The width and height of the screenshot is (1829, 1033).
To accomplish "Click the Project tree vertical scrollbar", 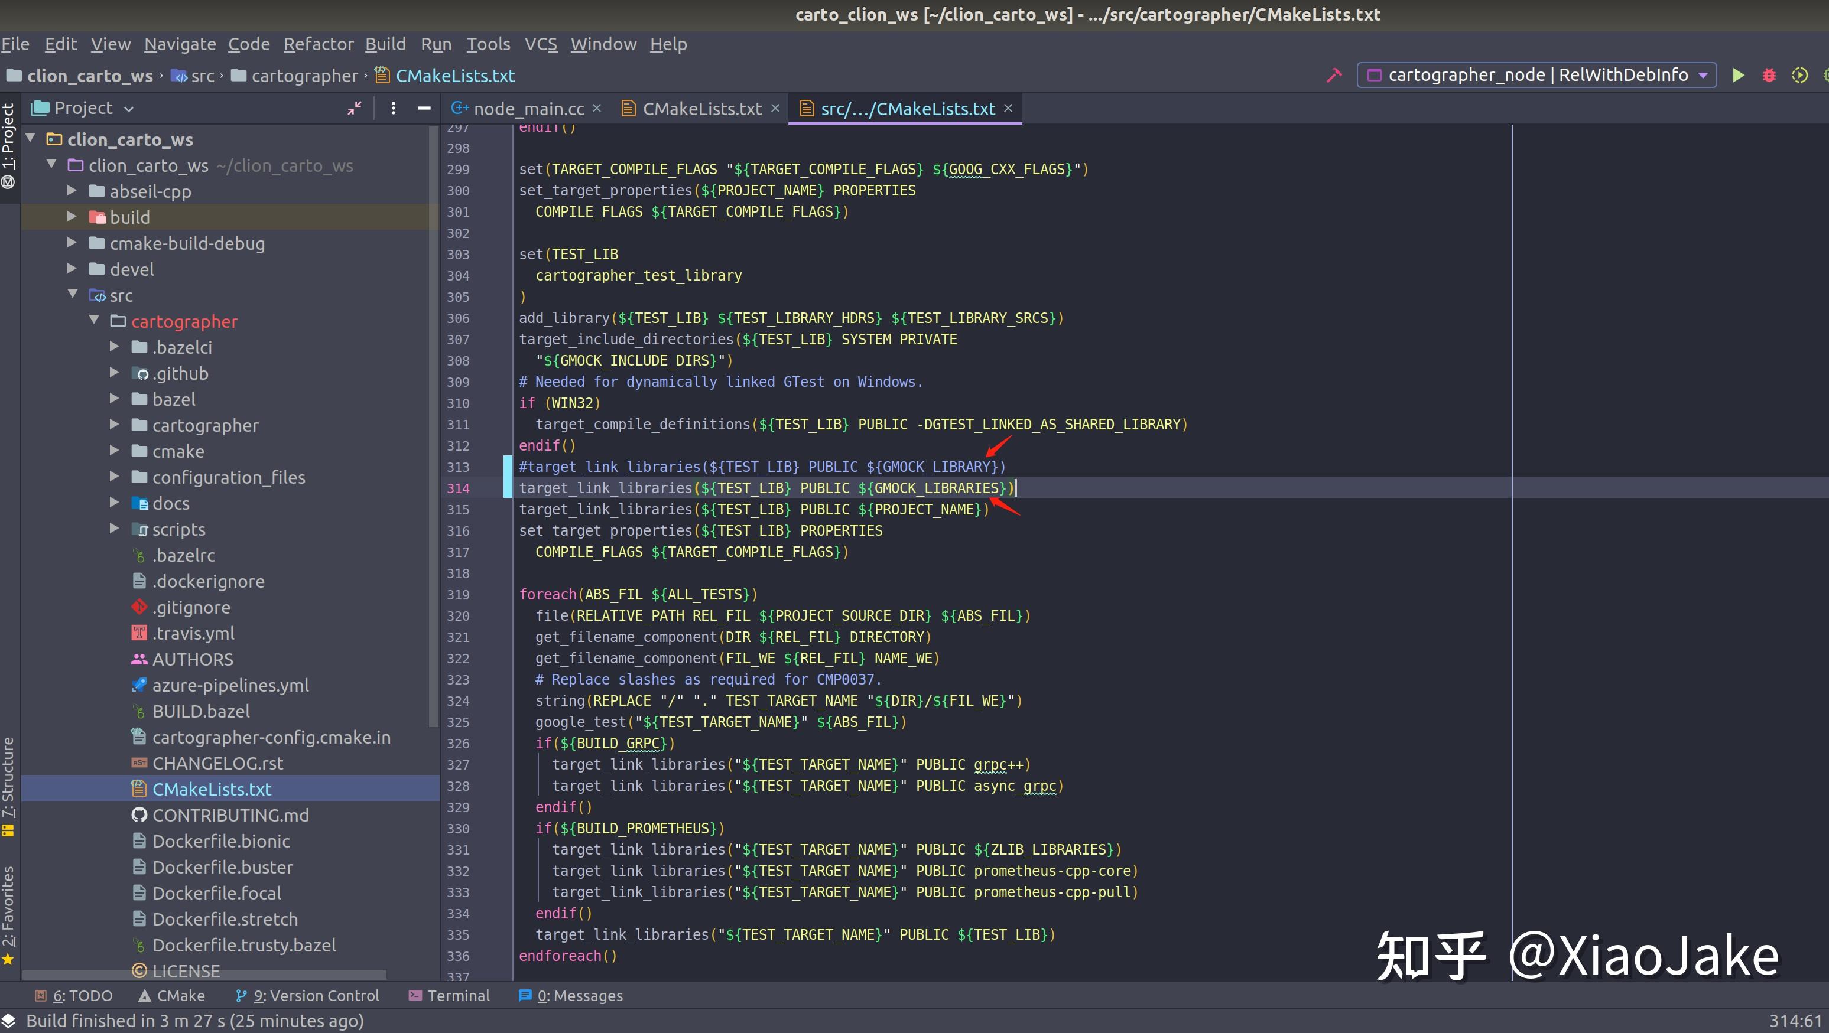I will click(434, 426).
